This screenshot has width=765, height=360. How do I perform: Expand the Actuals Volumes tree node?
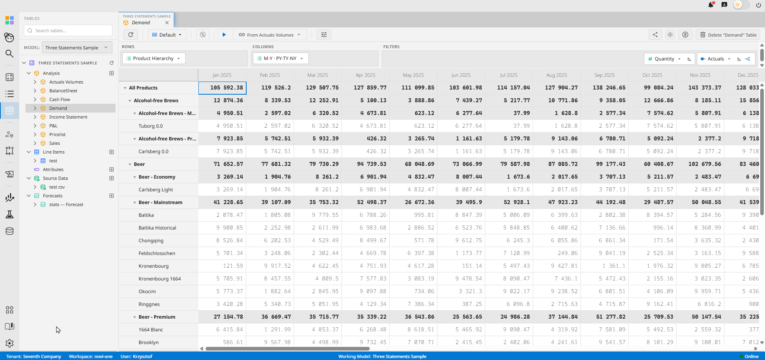35,82
